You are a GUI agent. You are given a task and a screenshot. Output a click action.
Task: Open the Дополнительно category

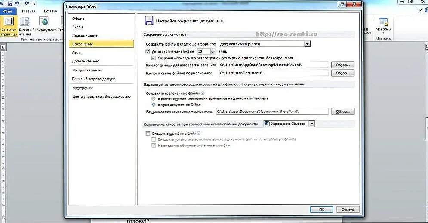[101, 61]
